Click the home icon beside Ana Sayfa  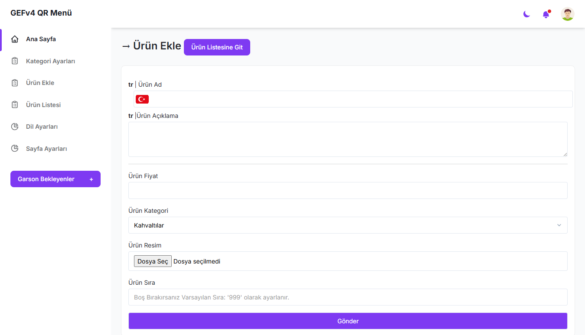click(15, 39)
